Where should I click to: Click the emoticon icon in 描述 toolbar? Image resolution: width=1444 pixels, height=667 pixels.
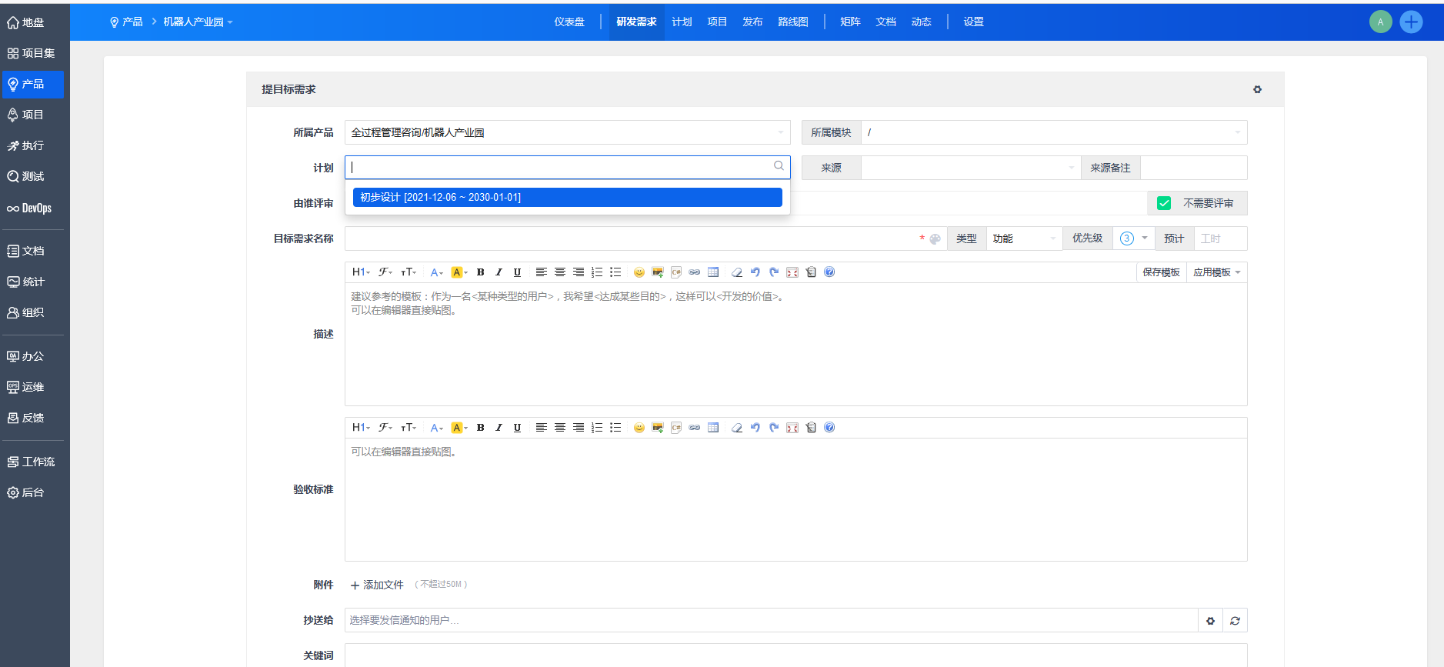click(639, 272)
